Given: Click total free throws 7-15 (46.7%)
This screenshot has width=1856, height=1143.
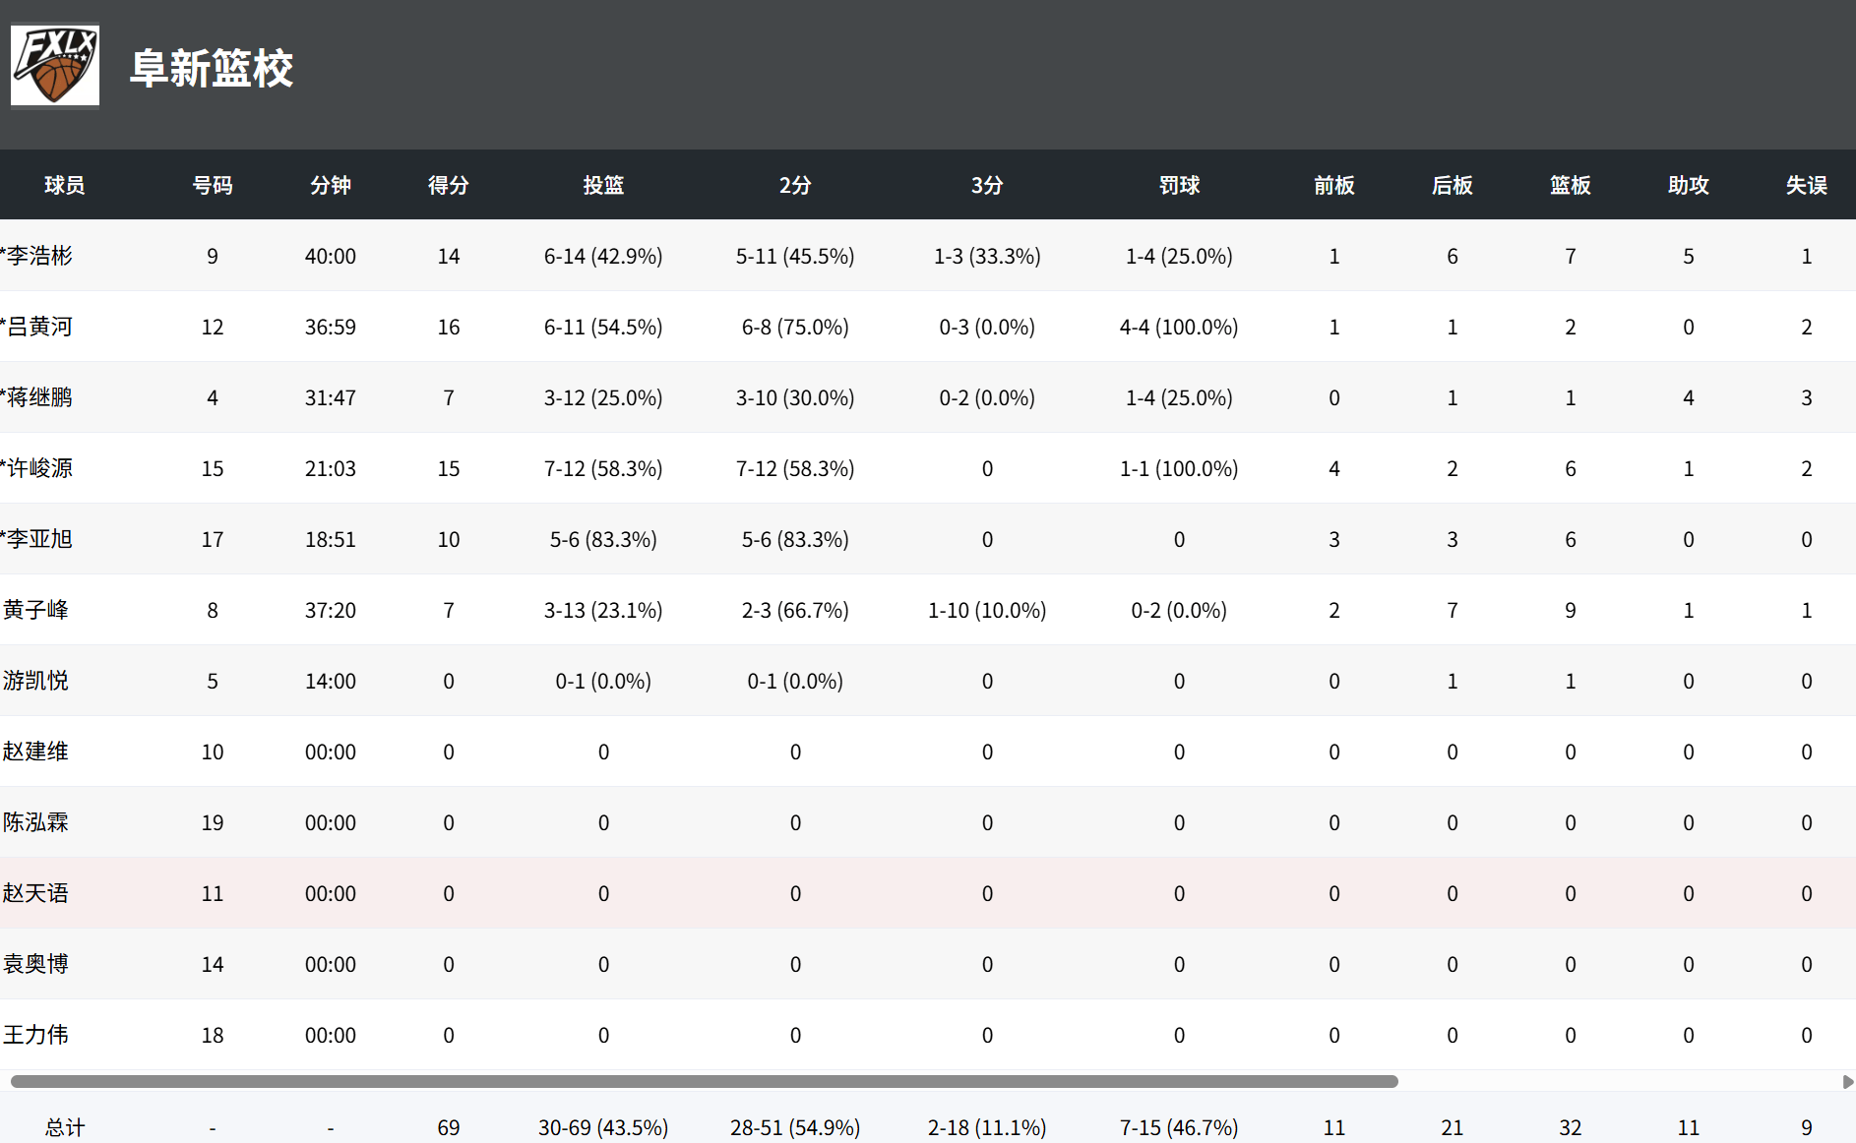Looking at the screenshot, I should coord(1179,1128).
